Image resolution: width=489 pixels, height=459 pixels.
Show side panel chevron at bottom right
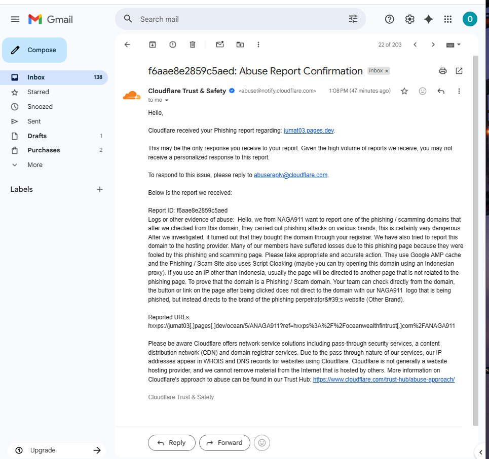coord(480,452)
